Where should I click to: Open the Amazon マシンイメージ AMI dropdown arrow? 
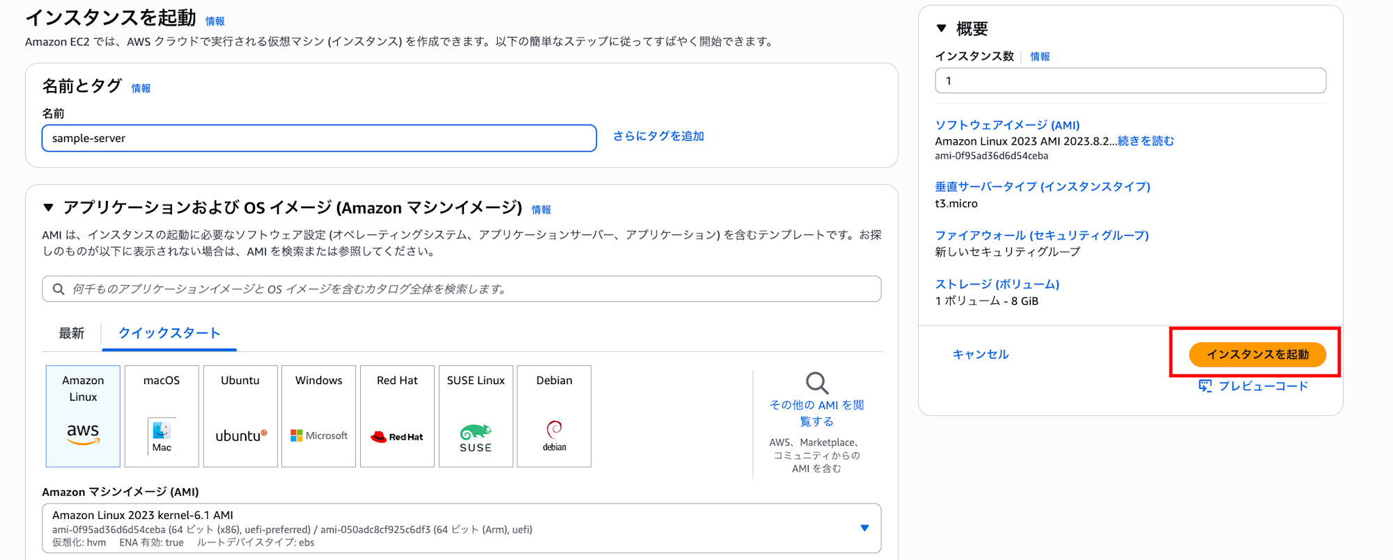pos(864,528)
